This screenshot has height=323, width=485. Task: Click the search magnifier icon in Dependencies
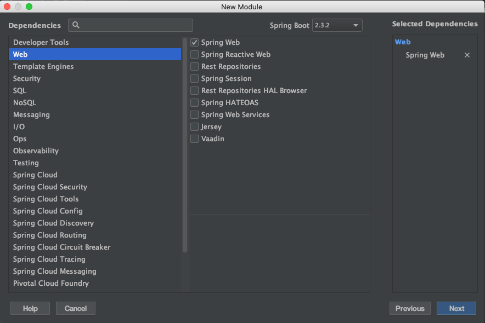coord(76,25)
